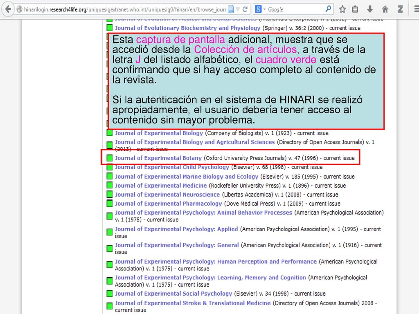
Task: Open Experimental Psychology: Animal Behavior Processes
Action: [204, 213]
